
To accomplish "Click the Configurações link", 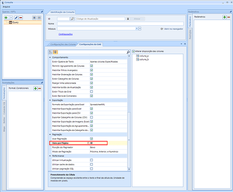I will pos(65,34).
